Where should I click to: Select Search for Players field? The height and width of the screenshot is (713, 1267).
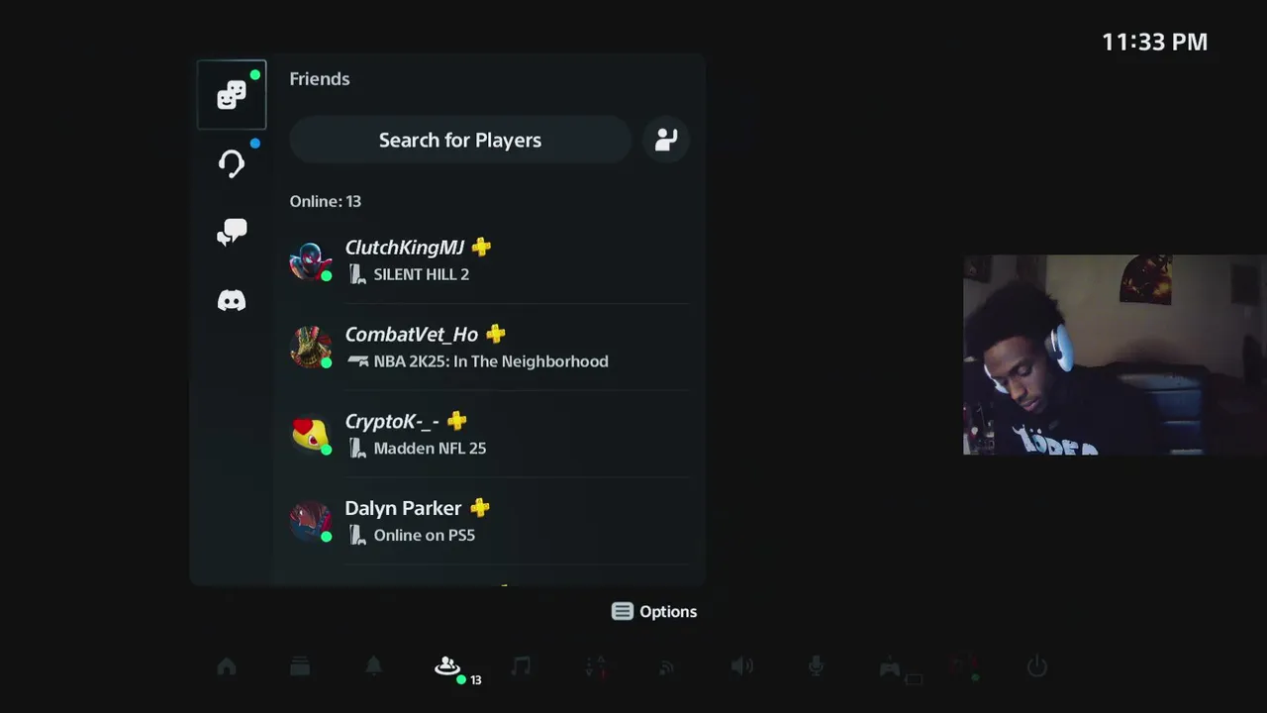tap(460, 140)
